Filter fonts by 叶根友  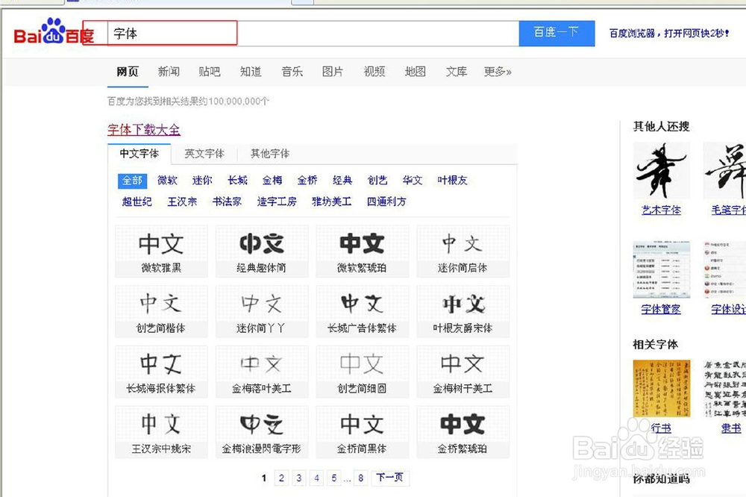point(452,180)
